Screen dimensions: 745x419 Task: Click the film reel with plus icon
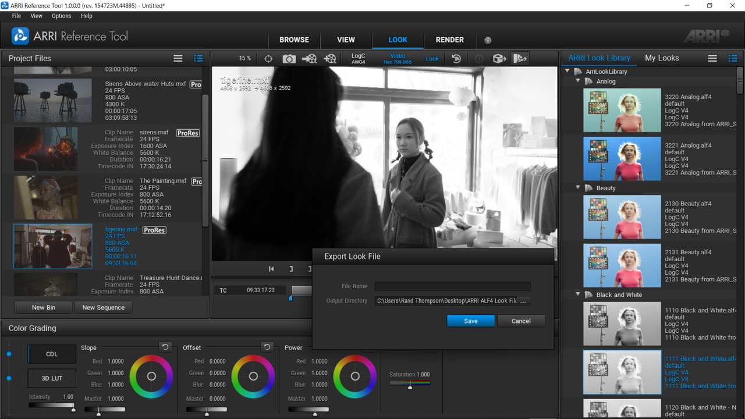click(x=330, y=58)
